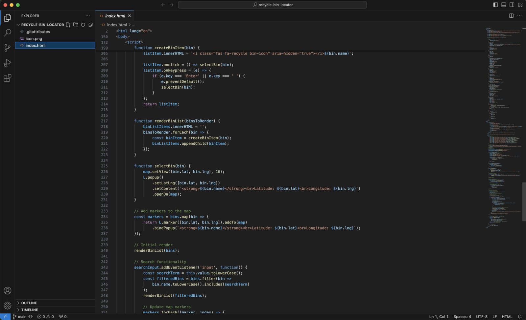Open notifications bell in status bar
Screen dimensions: 526x320
tap(520, 317)
